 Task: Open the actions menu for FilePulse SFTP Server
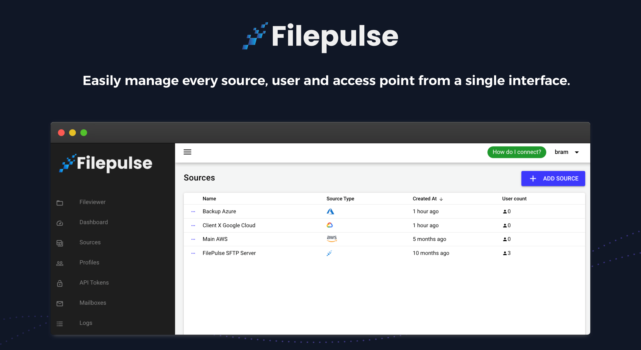[x=193, y=253]
